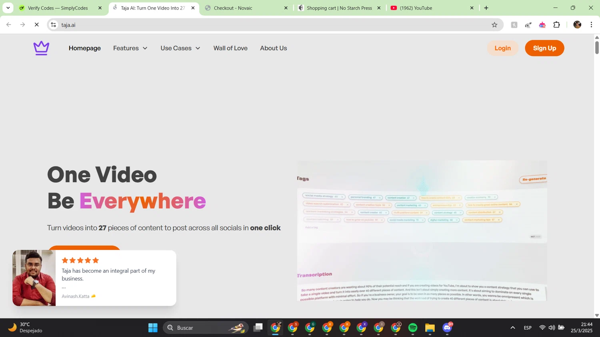The height and width of the screenshot is (337, 600).
Task: View site information icon in address bar
Action: 54,25
